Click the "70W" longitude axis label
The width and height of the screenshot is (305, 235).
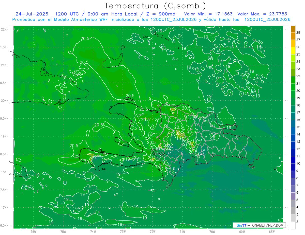click(x=212, y=231)
